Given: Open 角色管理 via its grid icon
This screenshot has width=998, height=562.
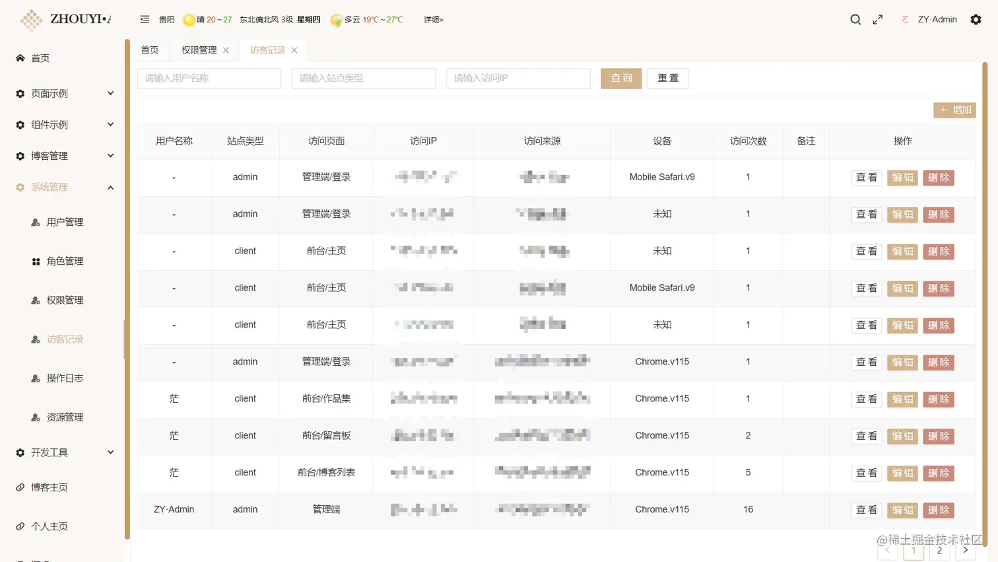Looking at the screenshot, I should (x=36, y=260).
